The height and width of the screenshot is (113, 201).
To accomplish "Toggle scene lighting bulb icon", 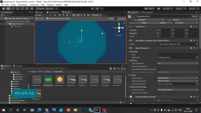I will pos(59,15).
